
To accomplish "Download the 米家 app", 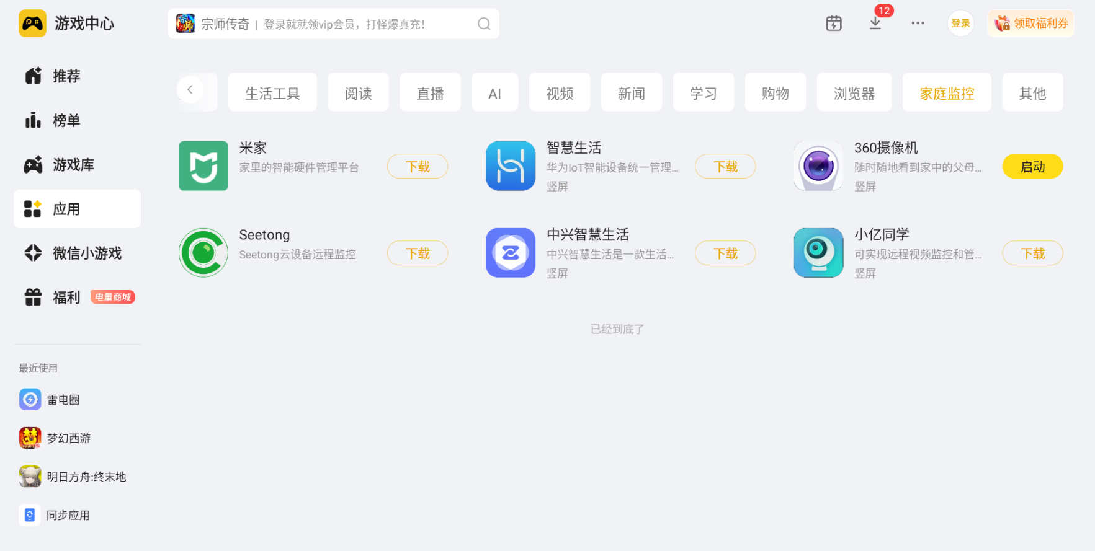I will (418, 166).
